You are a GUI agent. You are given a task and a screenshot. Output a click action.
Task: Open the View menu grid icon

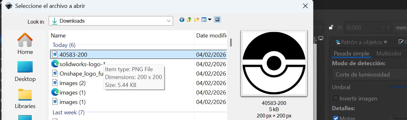tap(204, 20)
